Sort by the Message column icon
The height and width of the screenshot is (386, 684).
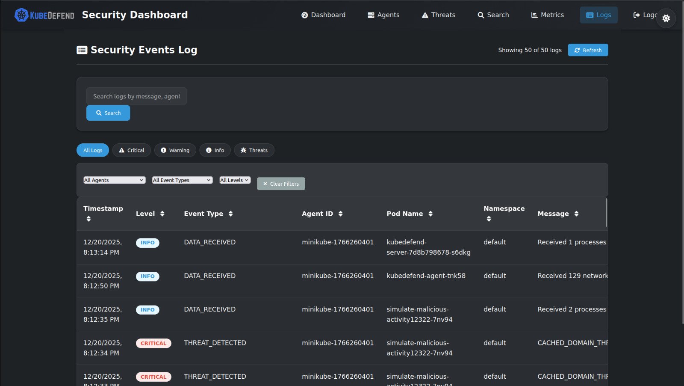[576, 214]
